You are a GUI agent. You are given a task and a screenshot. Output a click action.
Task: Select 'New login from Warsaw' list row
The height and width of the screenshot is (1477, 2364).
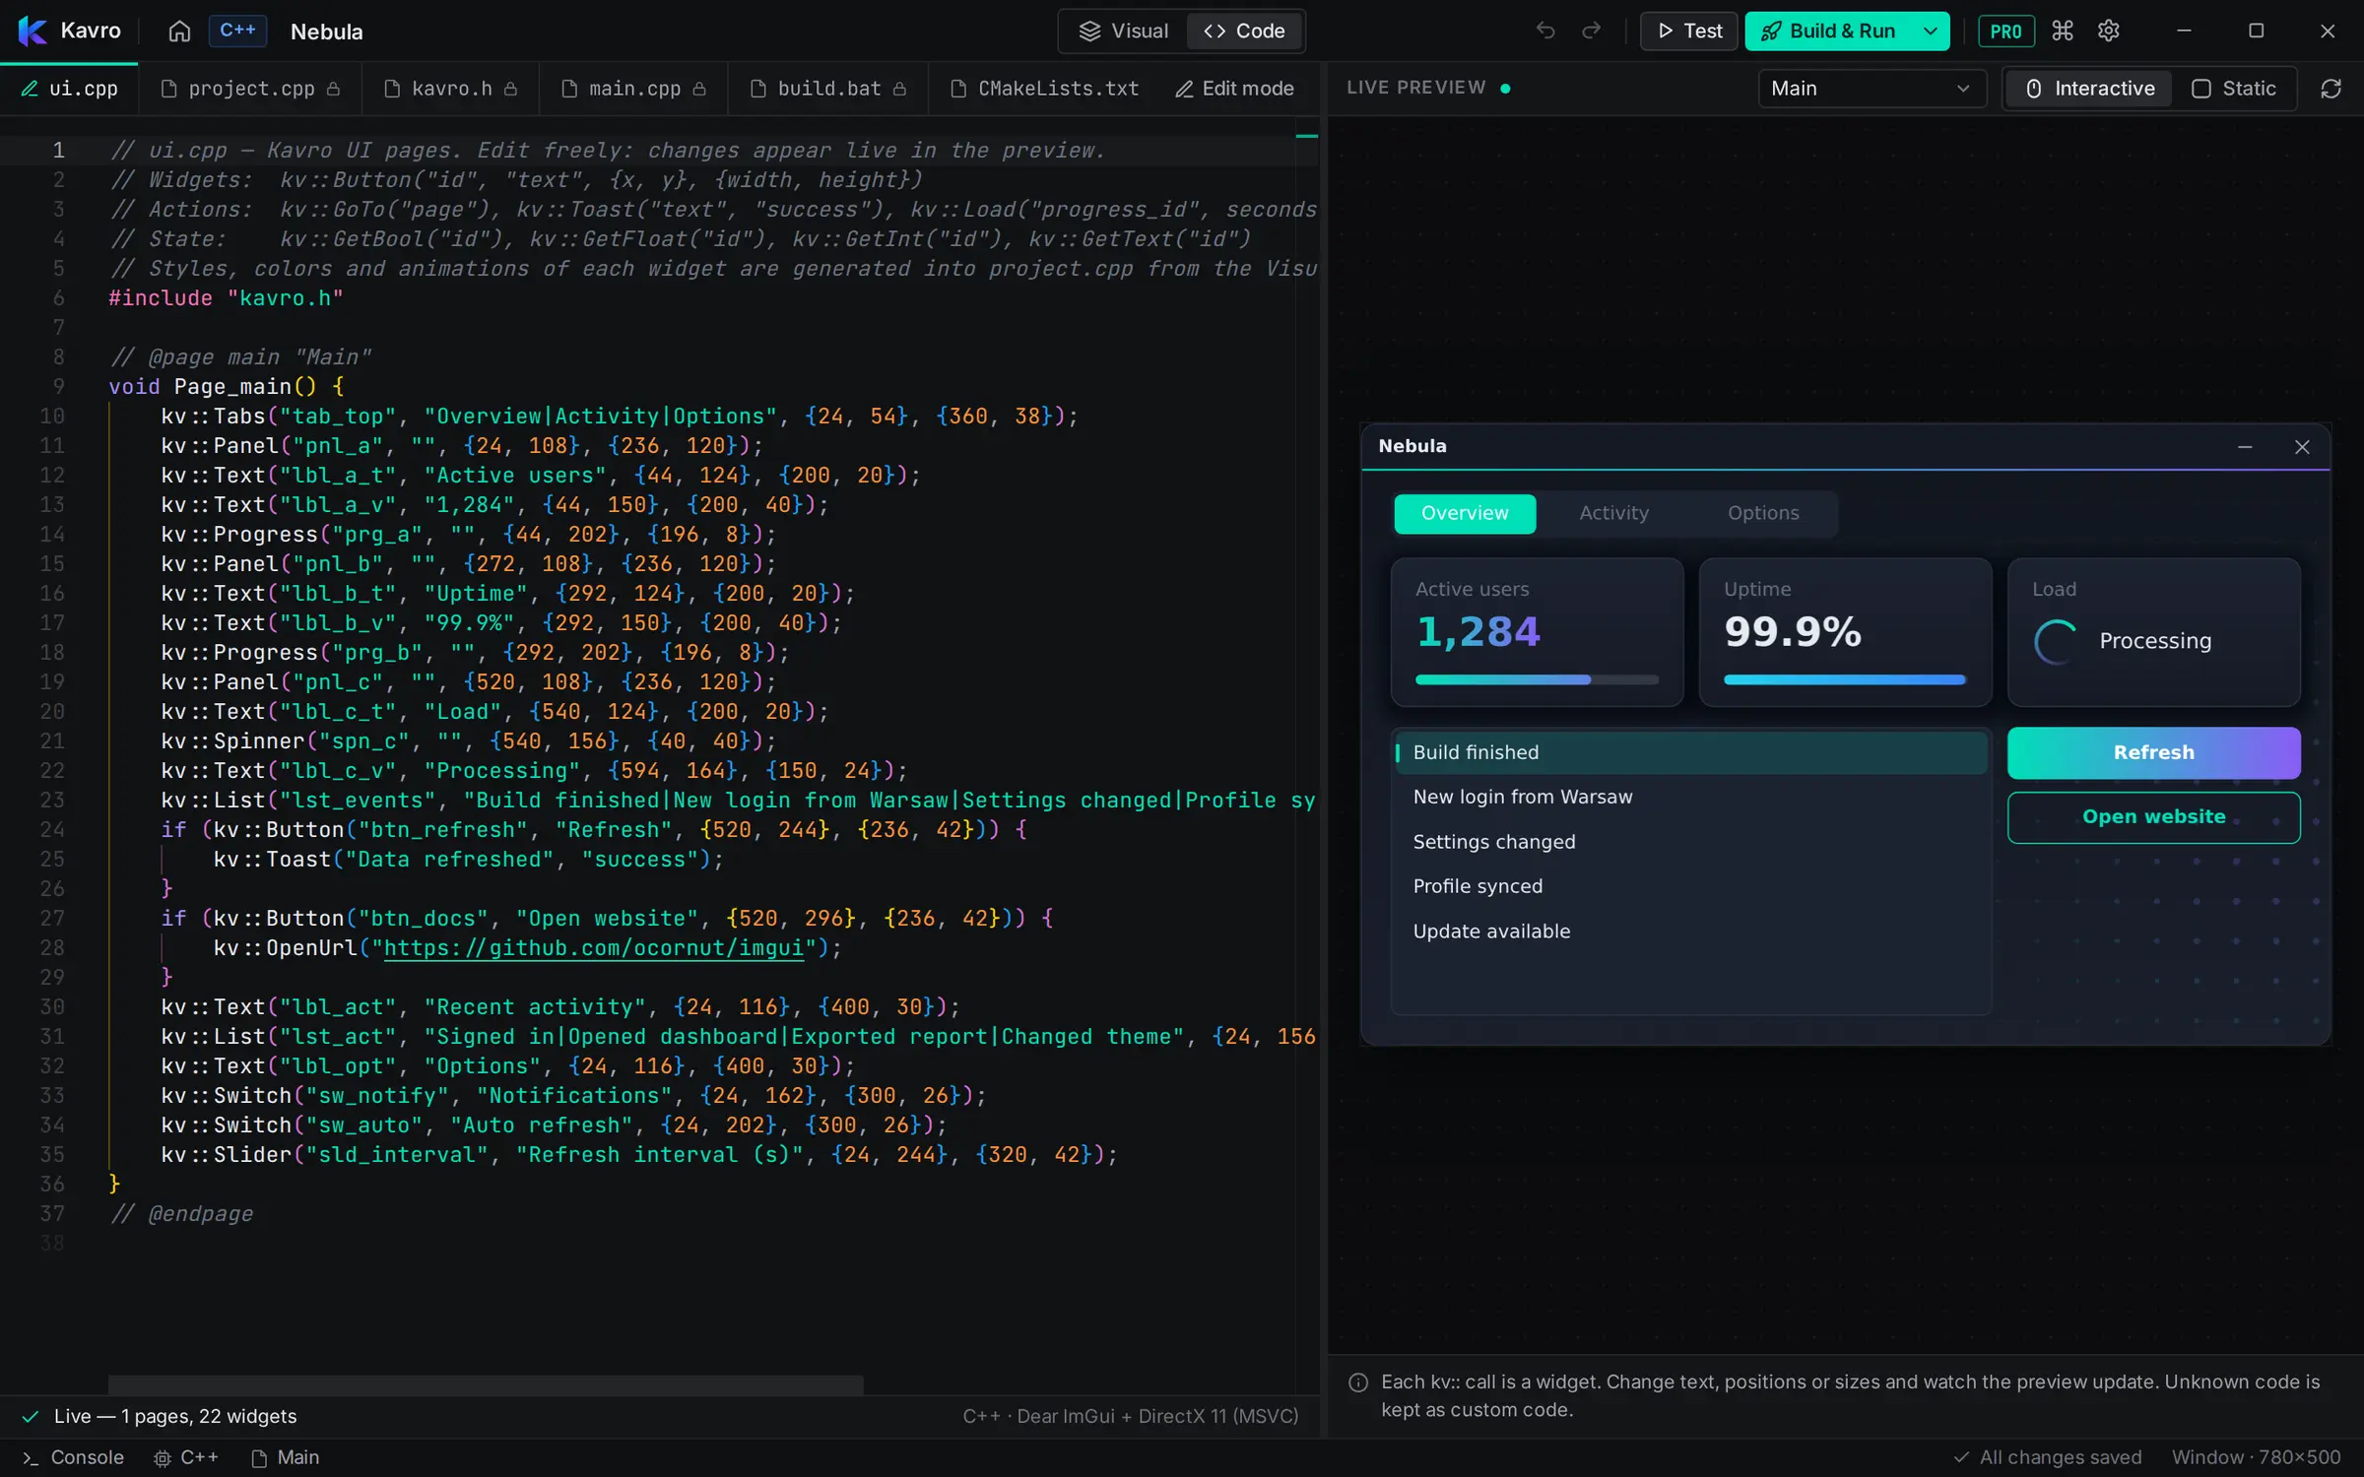1690,798
